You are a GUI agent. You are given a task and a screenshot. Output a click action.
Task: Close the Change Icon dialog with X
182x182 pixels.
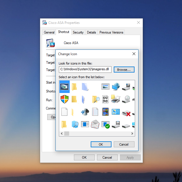[134, 54]
